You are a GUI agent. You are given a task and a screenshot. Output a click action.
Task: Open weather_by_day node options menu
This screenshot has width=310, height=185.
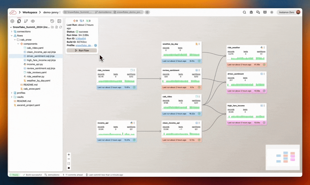click(199, 44)
